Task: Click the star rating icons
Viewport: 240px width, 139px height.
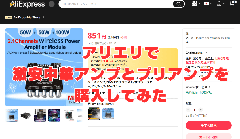Action: 96,93
